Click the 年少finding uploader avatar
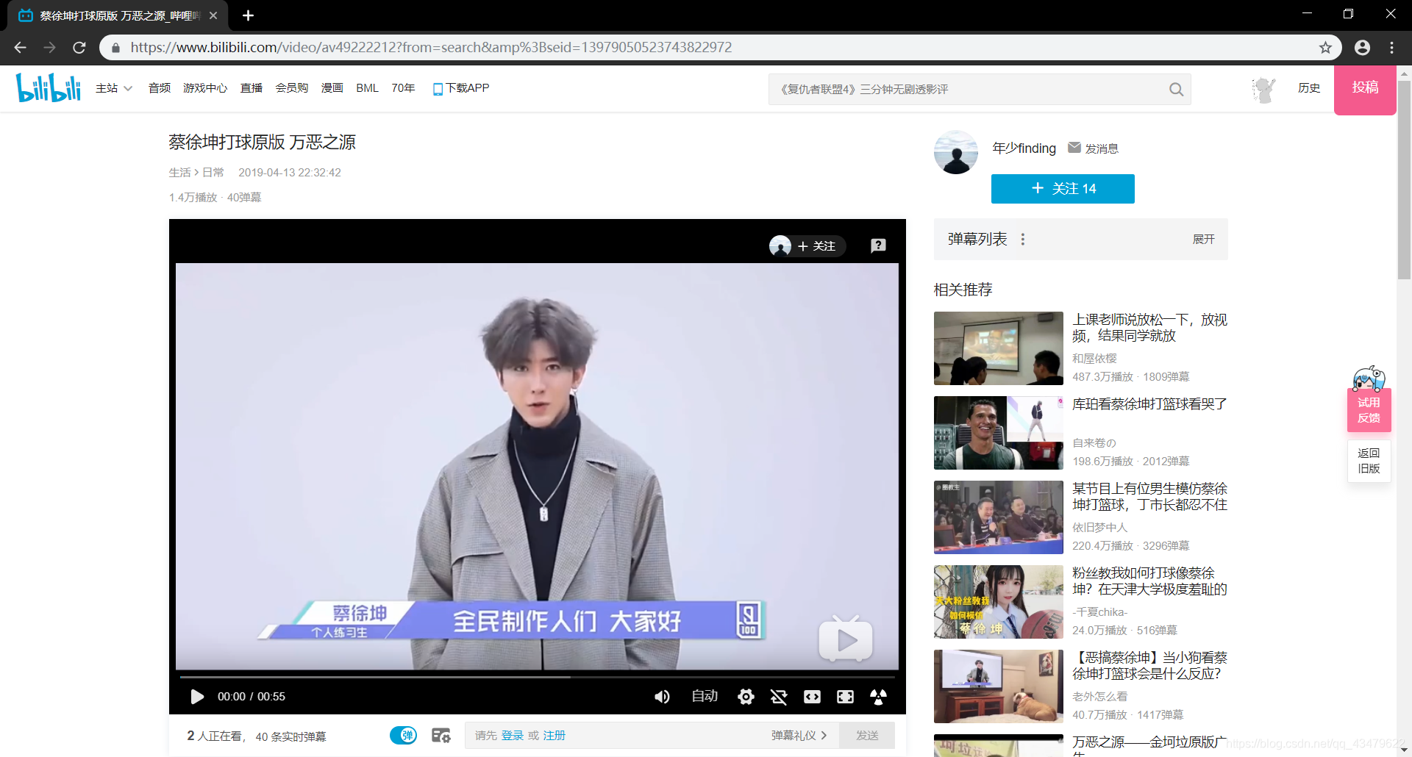Image resolution: width=1412 pixels, height=757 pixels. [955, 152]
